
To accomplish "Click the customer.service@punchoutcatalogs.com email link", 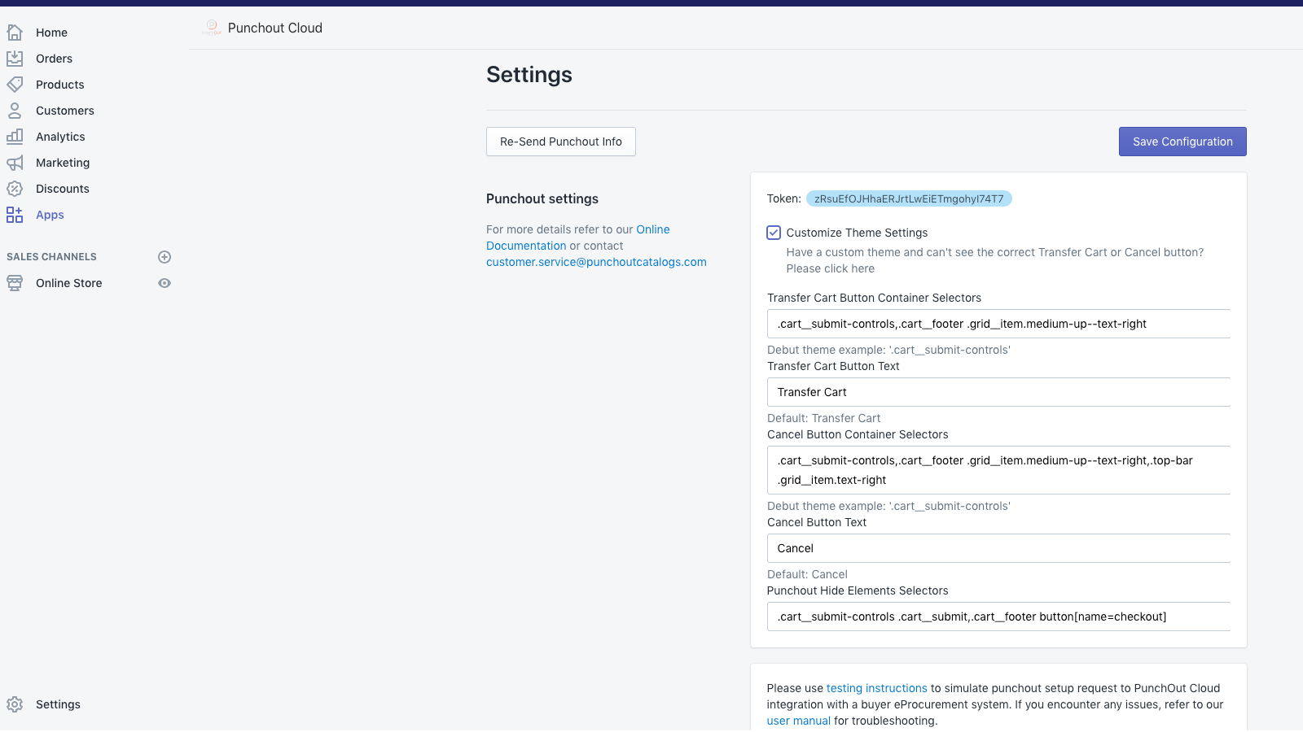I will tap(596, 262).
